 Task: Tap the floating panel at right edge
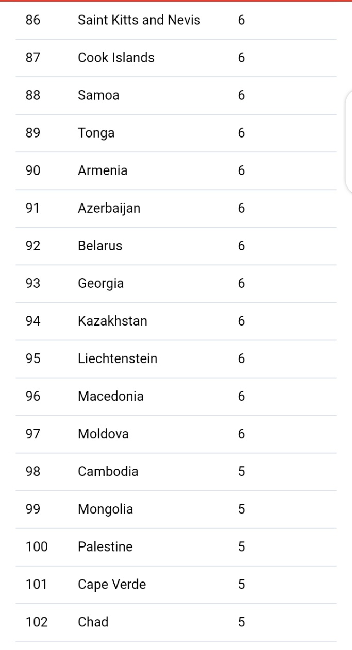click(x=348, y=142)
